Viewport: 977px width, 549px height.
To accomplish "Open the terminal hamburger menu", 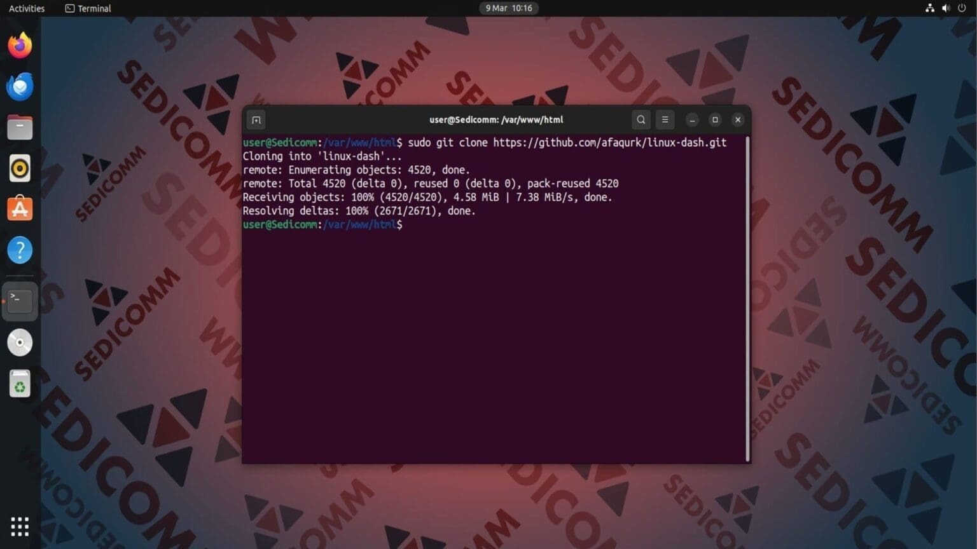I will pos(665,119).
